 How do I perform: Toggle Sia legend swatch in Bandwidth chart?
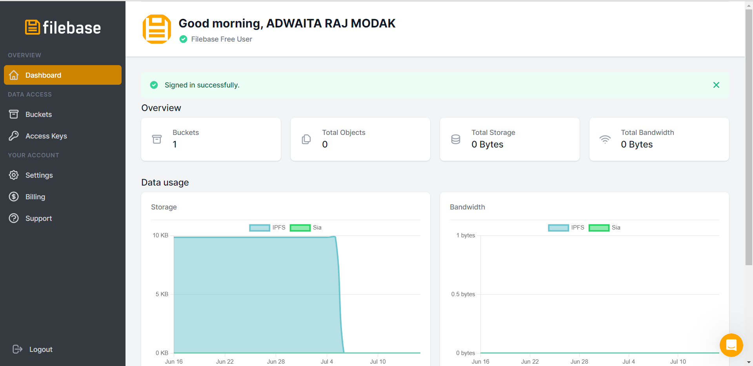[599, 228]
